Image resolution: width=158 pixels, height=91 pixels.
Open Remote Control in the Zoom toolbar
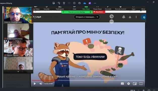click(120, 8)
